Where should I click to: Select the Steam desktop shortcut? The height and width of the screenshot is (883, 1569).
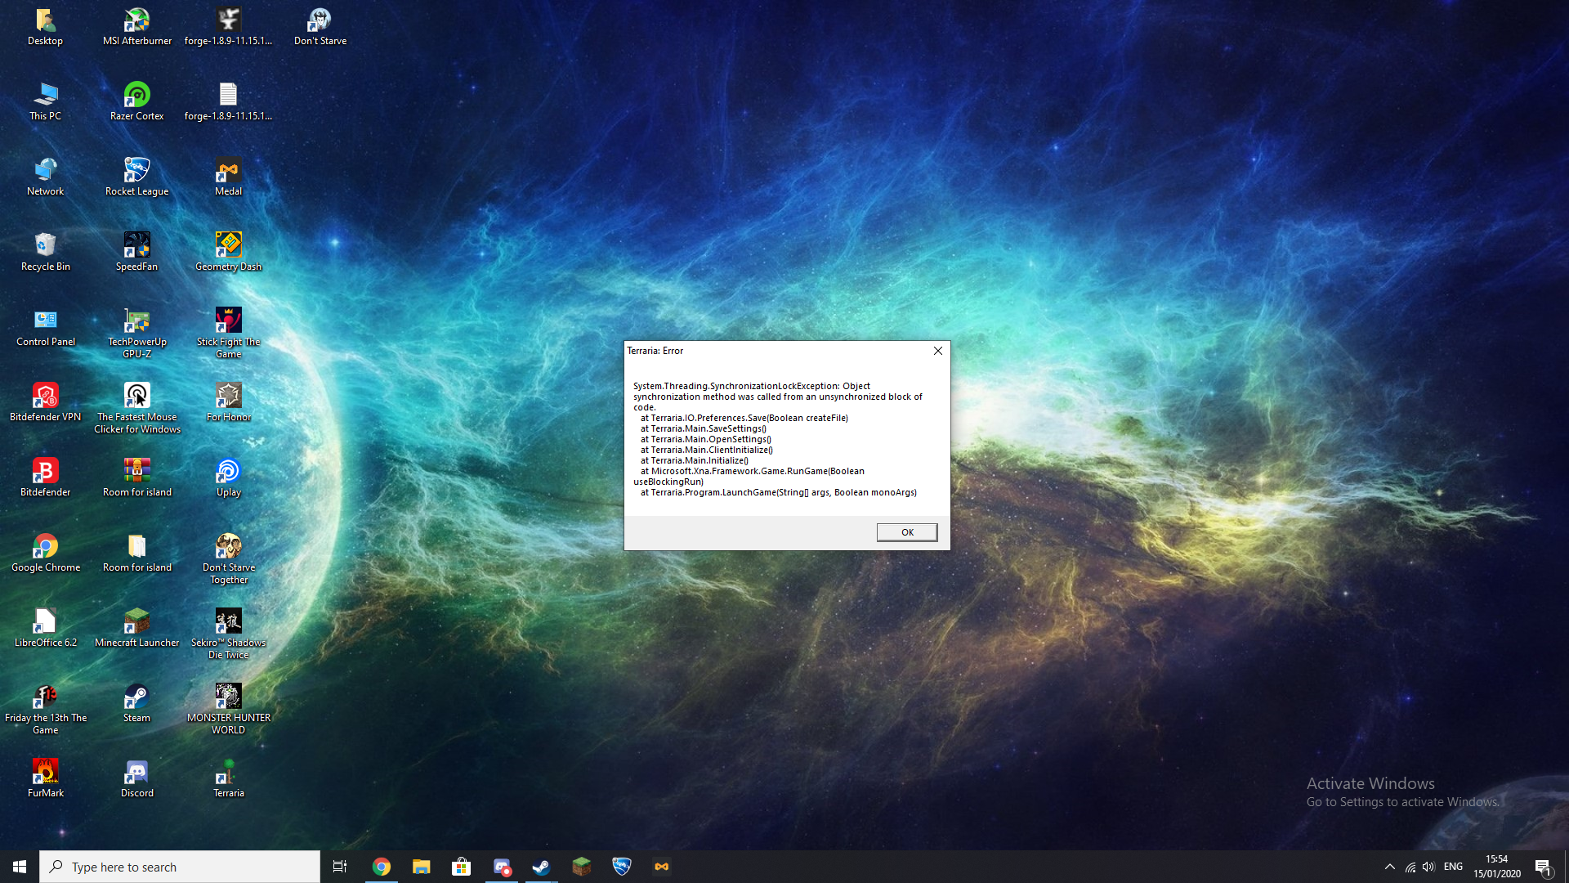[x=137, y=704]
